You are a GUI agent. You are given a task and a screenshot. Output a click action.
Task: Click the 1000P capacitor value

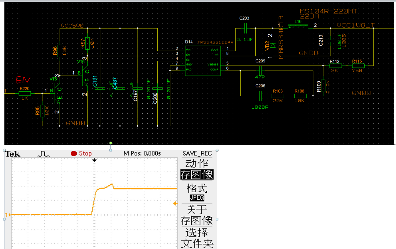click(x=260, y=107)
